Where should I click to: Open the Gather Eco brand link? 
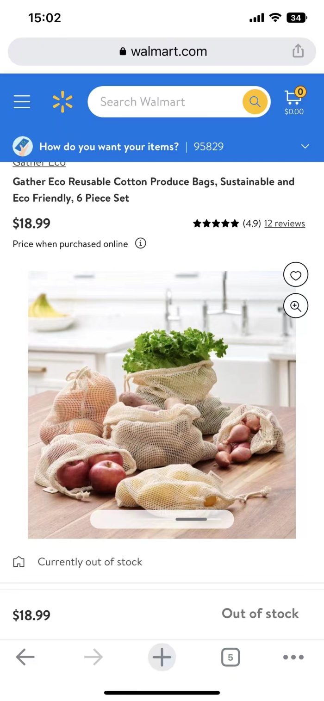[39, 163]
